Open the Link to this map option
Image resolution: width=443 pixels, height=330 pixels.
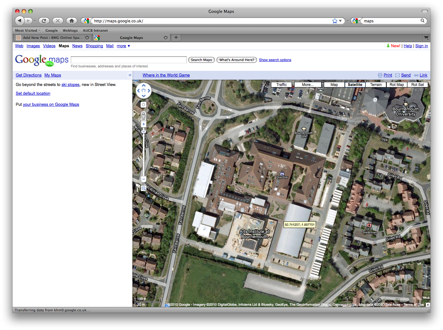tap(423, 75)
